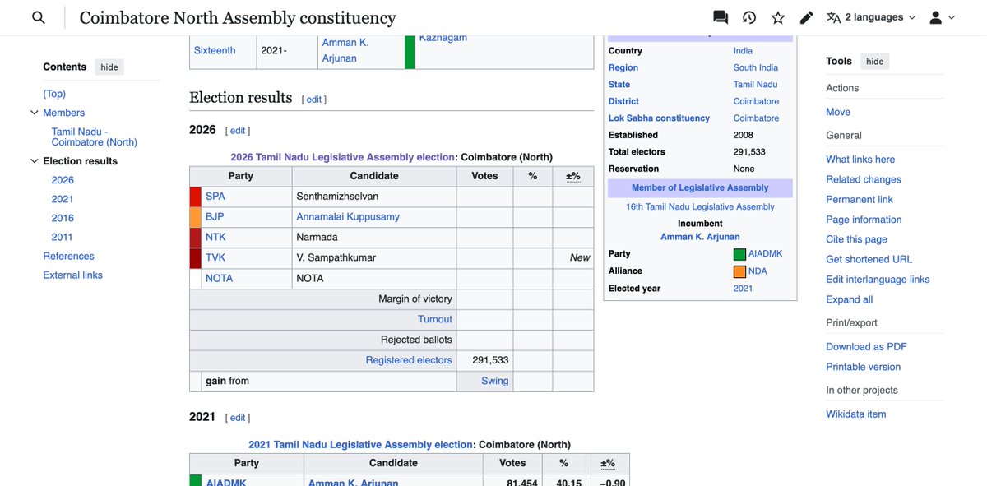987x486 pixels.
Task: Edit page using the pencil icon
Action: 807,17
